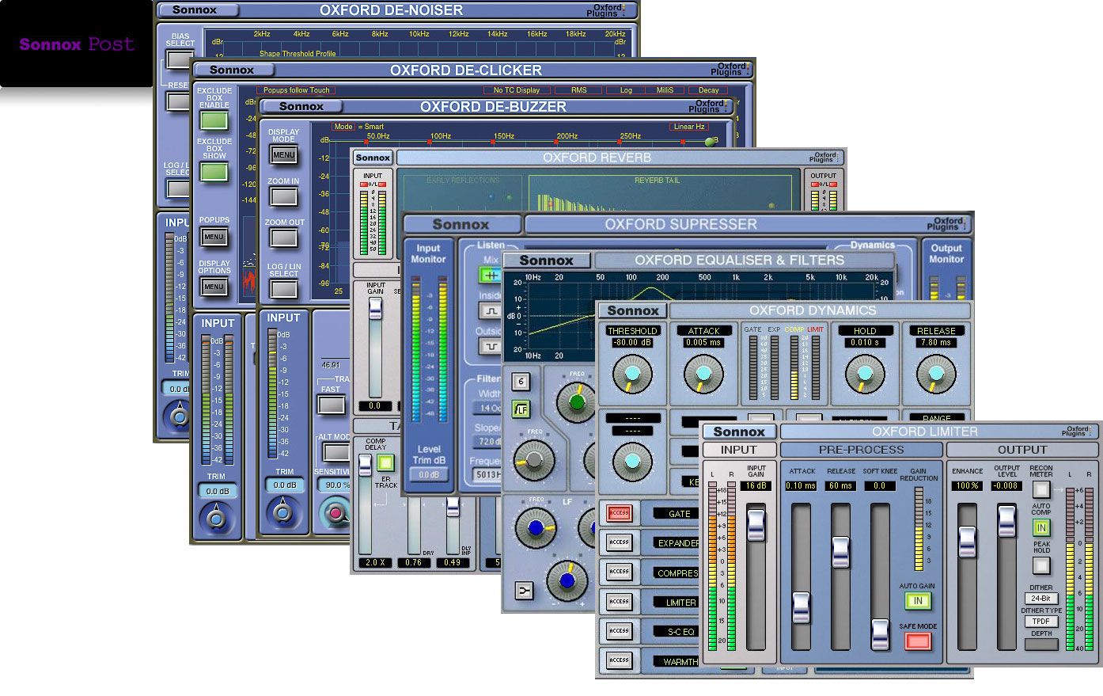Click the Sonnox logo in Equaliser & Filters
The width and height of the screenshot is (1103, 696).
[x=547, y=260]
